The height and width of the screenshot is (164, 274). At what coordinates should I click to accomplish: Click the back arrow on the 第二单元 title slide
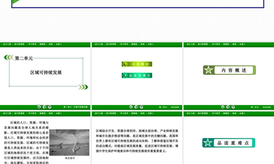pyautogui.click(x=39, y=107)
